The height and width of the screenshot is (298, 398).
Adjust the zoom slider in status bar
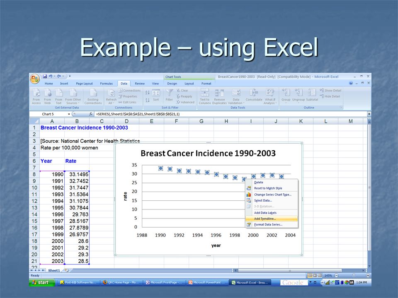point(354,276)
